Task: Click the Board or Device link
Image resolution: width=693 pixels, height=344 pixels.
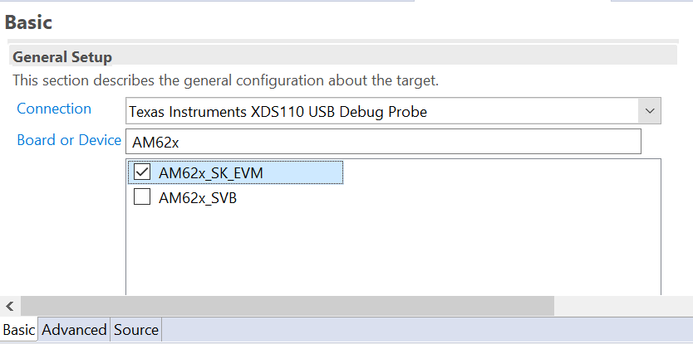Action: [69, 140]
